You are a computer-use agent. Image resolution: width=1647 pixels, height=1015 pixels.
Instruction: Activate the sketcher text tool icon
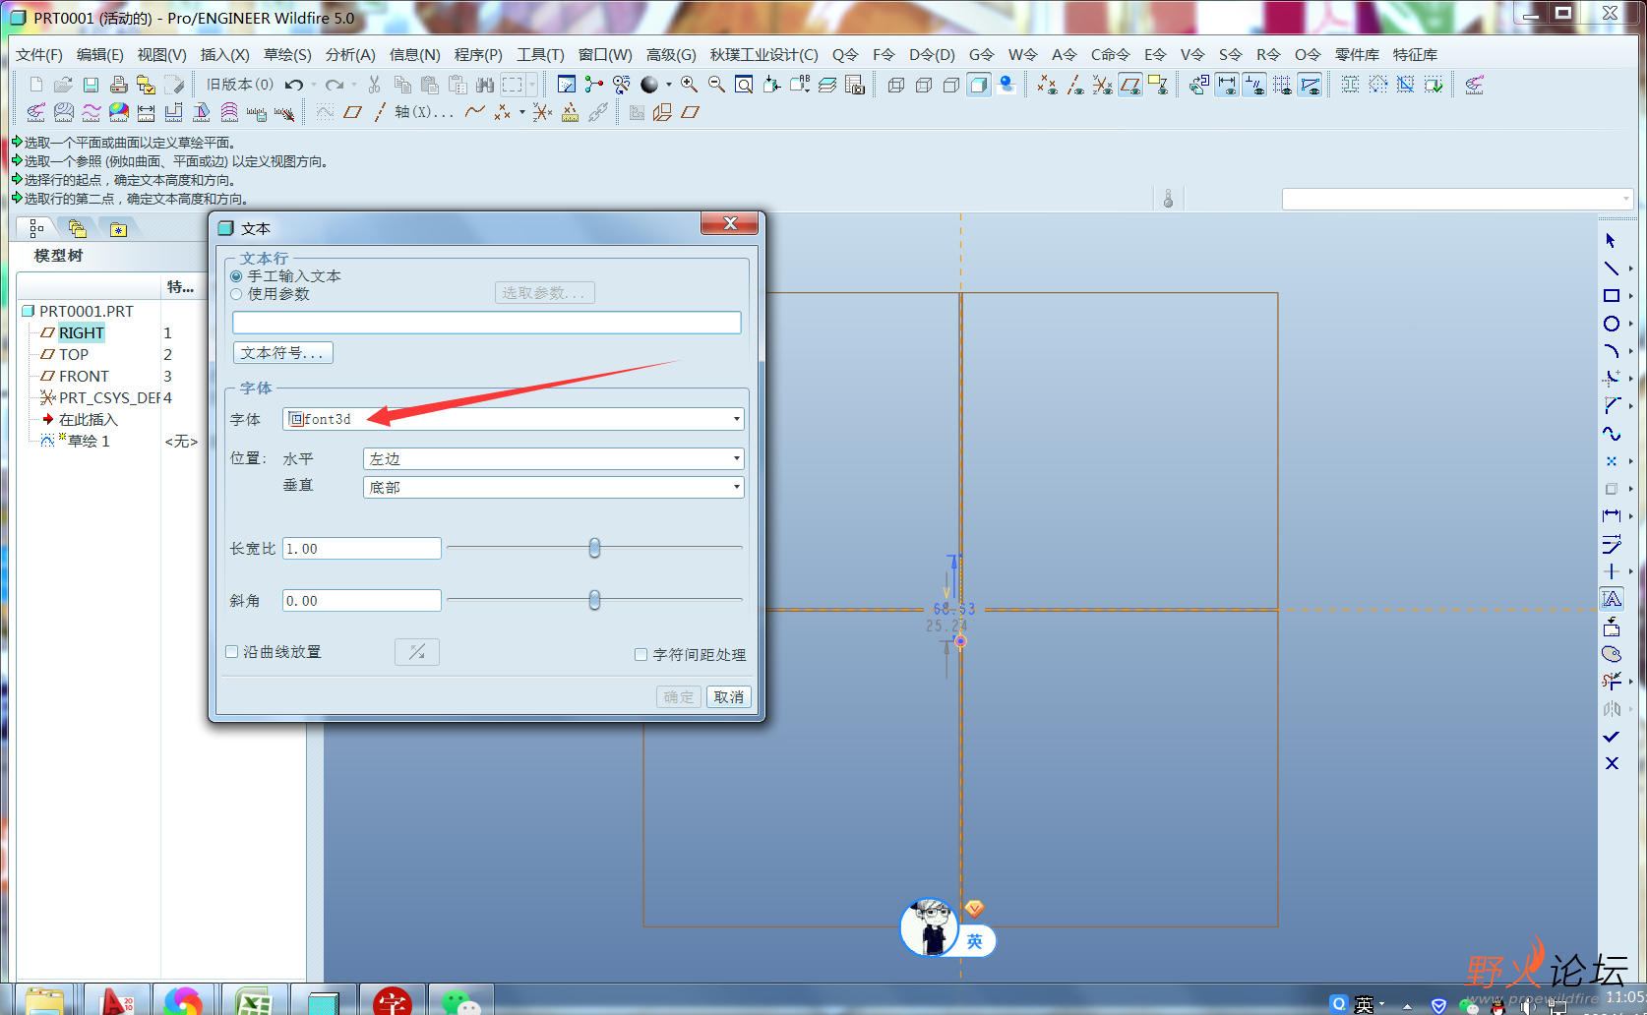[x=1612, y=598]
